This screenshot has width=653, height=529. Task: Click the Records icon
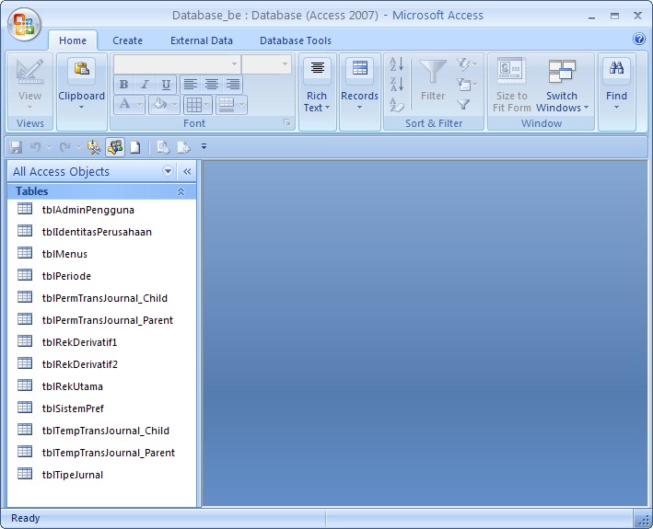[360, 68]
